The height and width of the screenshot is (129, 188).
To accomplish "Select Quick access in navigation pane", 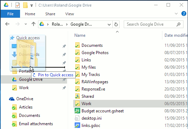I will pyautogui.click(x=28, y=38).
